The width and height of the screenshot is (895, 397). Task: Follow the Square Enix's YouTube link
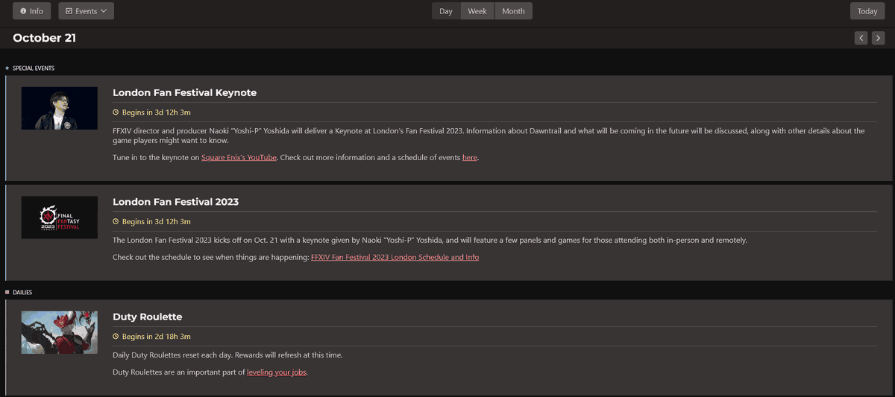[x=239, y=158]
